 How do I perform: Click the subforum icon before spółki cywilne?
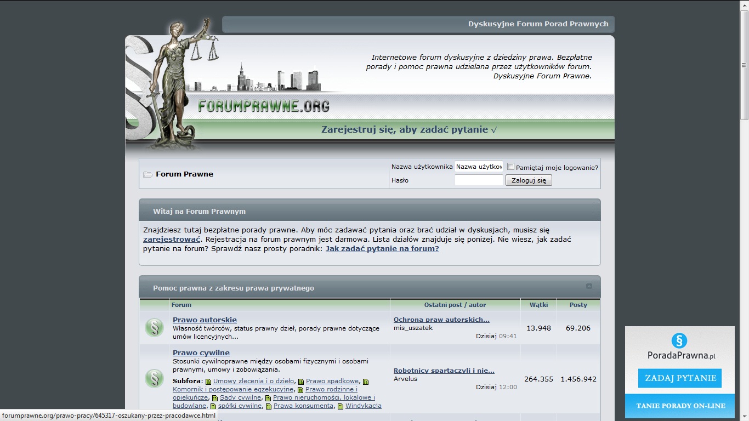[213, 406]
